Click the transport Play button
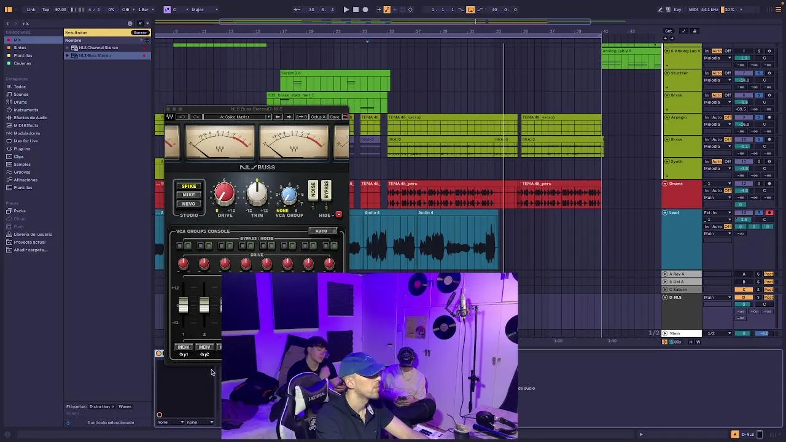This screenshot has height=442, width=786. pos(346,9)
